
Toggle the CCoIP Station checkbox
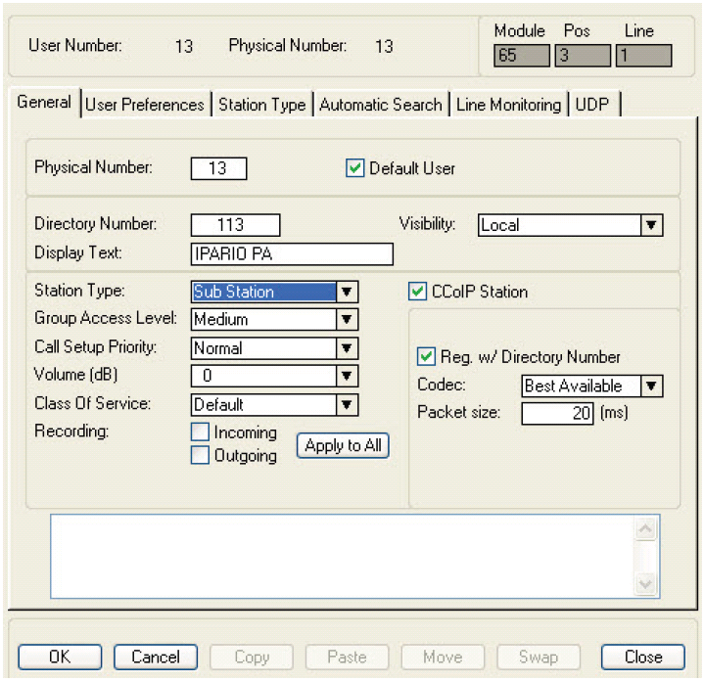click(417, 292)
